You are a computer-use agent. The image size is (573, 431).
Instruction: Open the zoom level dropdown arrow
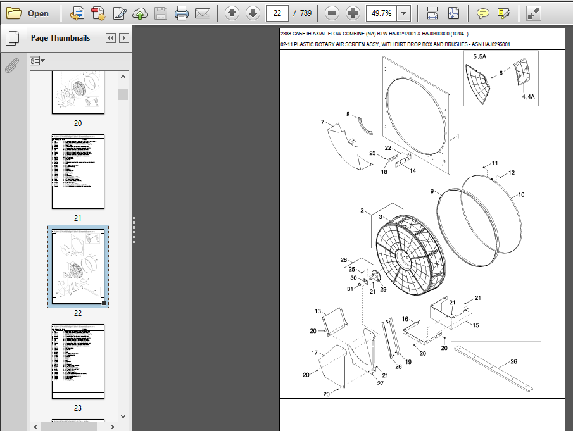tap(403, 13)
